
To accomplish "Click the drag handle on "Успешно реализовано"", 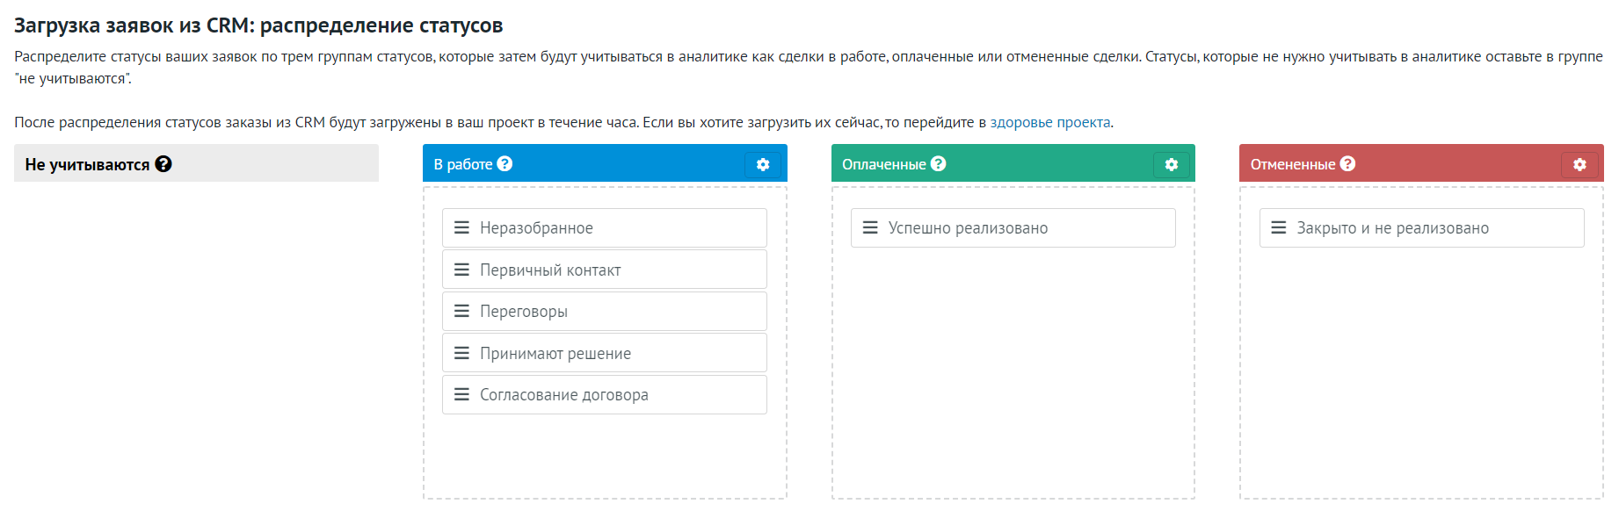I will click(870, 227).
